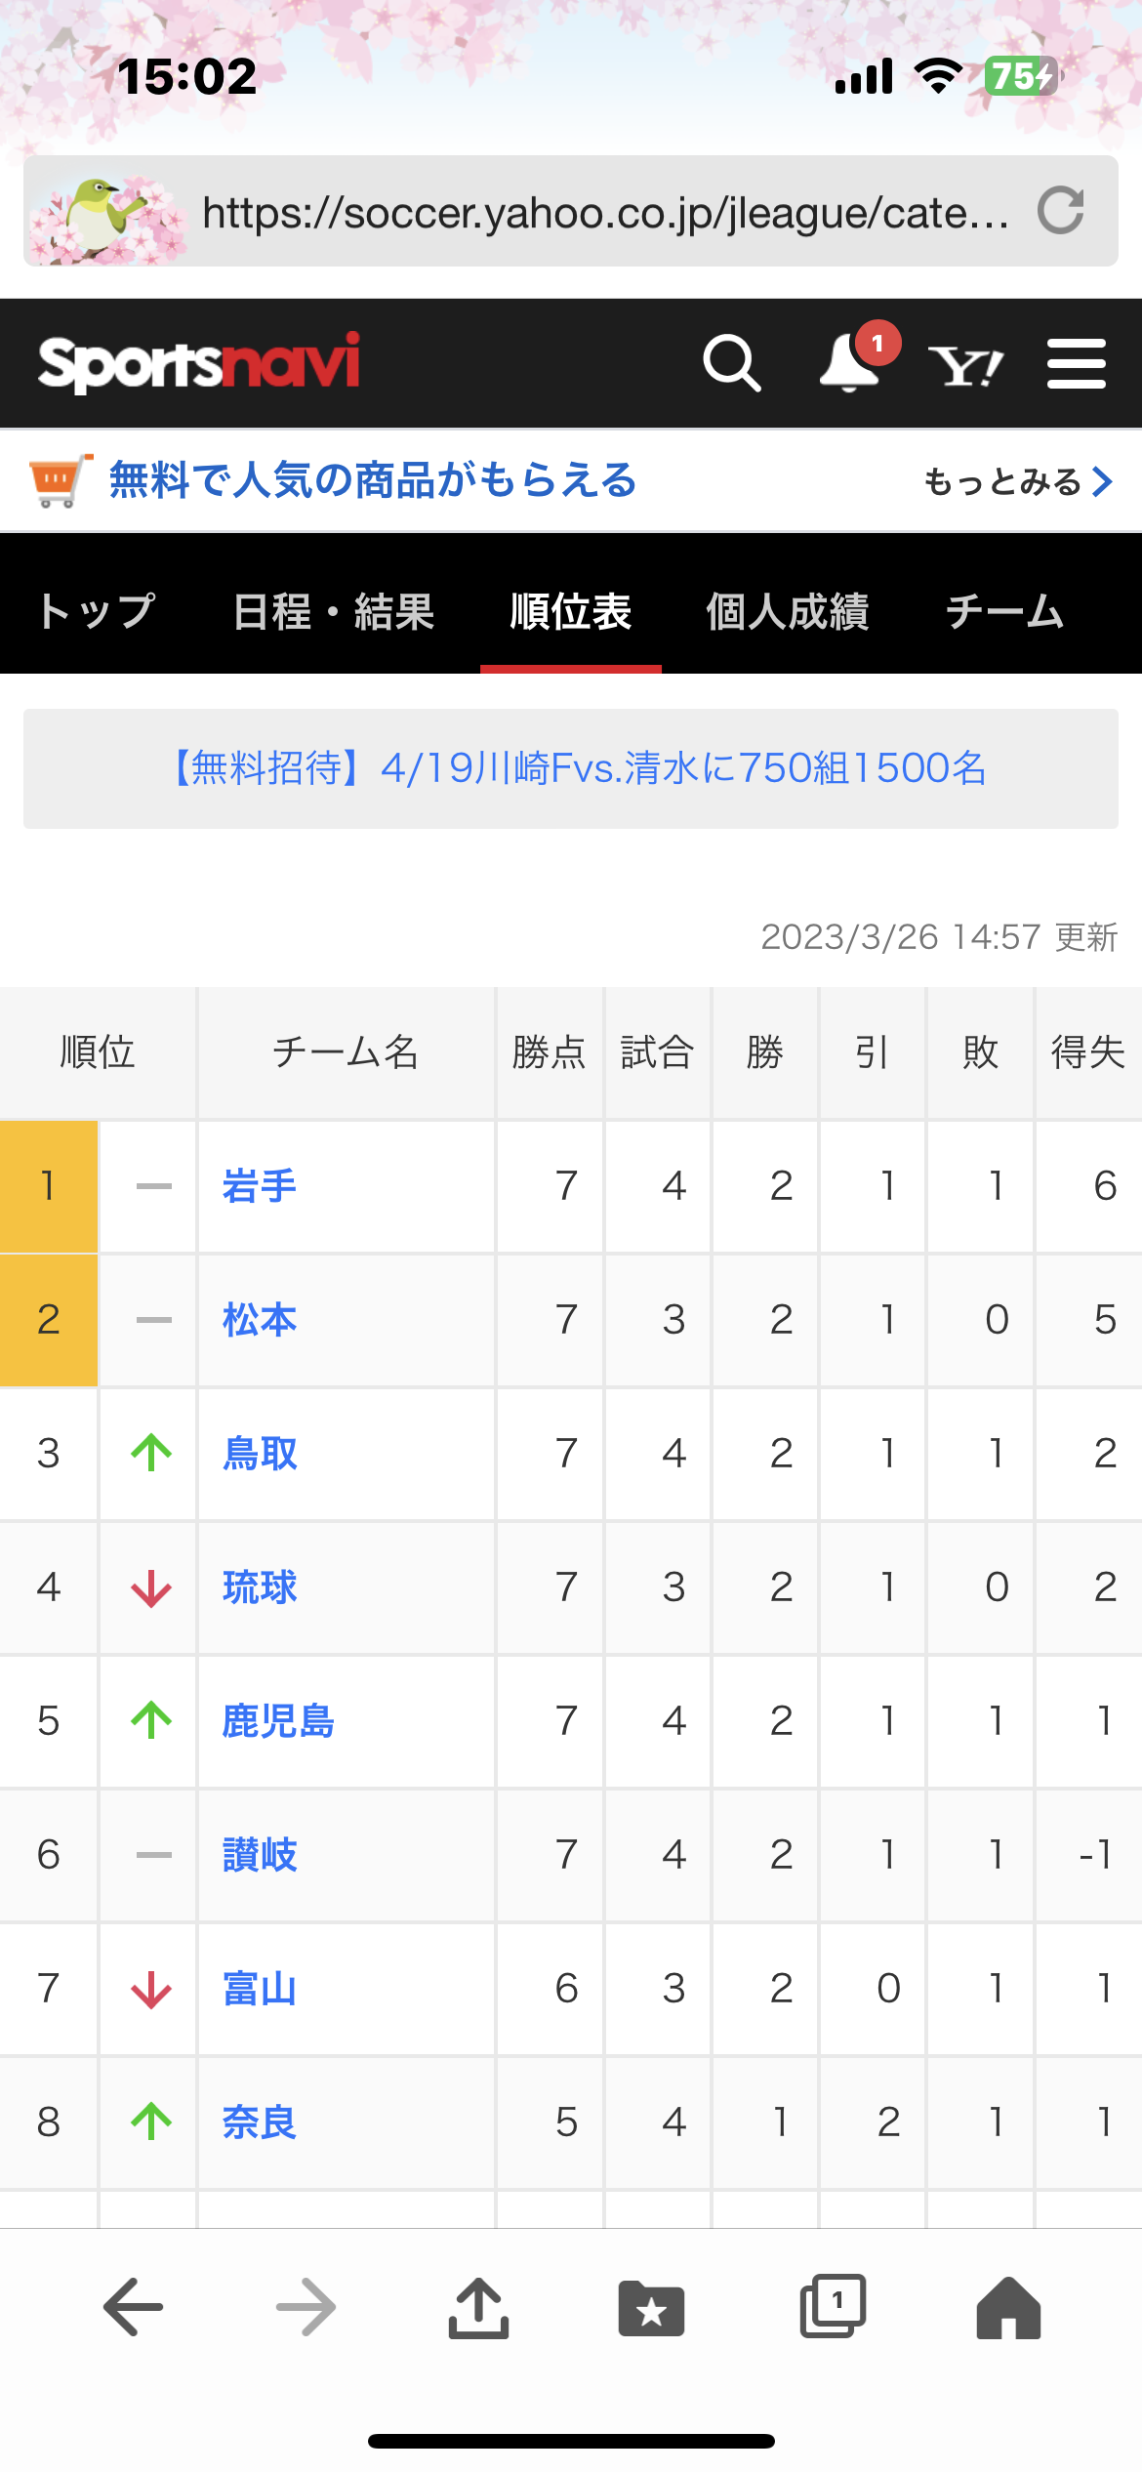Image resolution: width=1142 pixels, height=2472 pixels.
Task: Open 岩手 team link
Action: [259, 1186]
